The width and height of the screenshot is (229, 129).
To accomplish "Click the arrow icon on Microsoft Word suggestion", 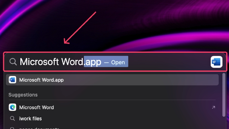I will point(214,107).
